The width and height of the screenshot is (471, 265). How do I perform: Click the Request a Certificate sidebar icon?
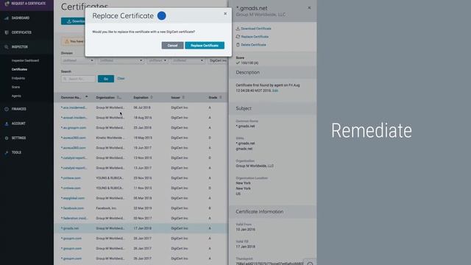tap(7, 4)
